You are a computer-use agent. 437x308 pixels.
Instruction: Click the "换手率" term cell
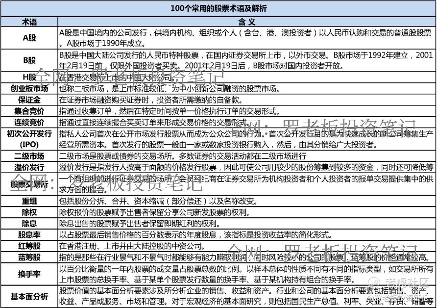(x=29, y=274)
